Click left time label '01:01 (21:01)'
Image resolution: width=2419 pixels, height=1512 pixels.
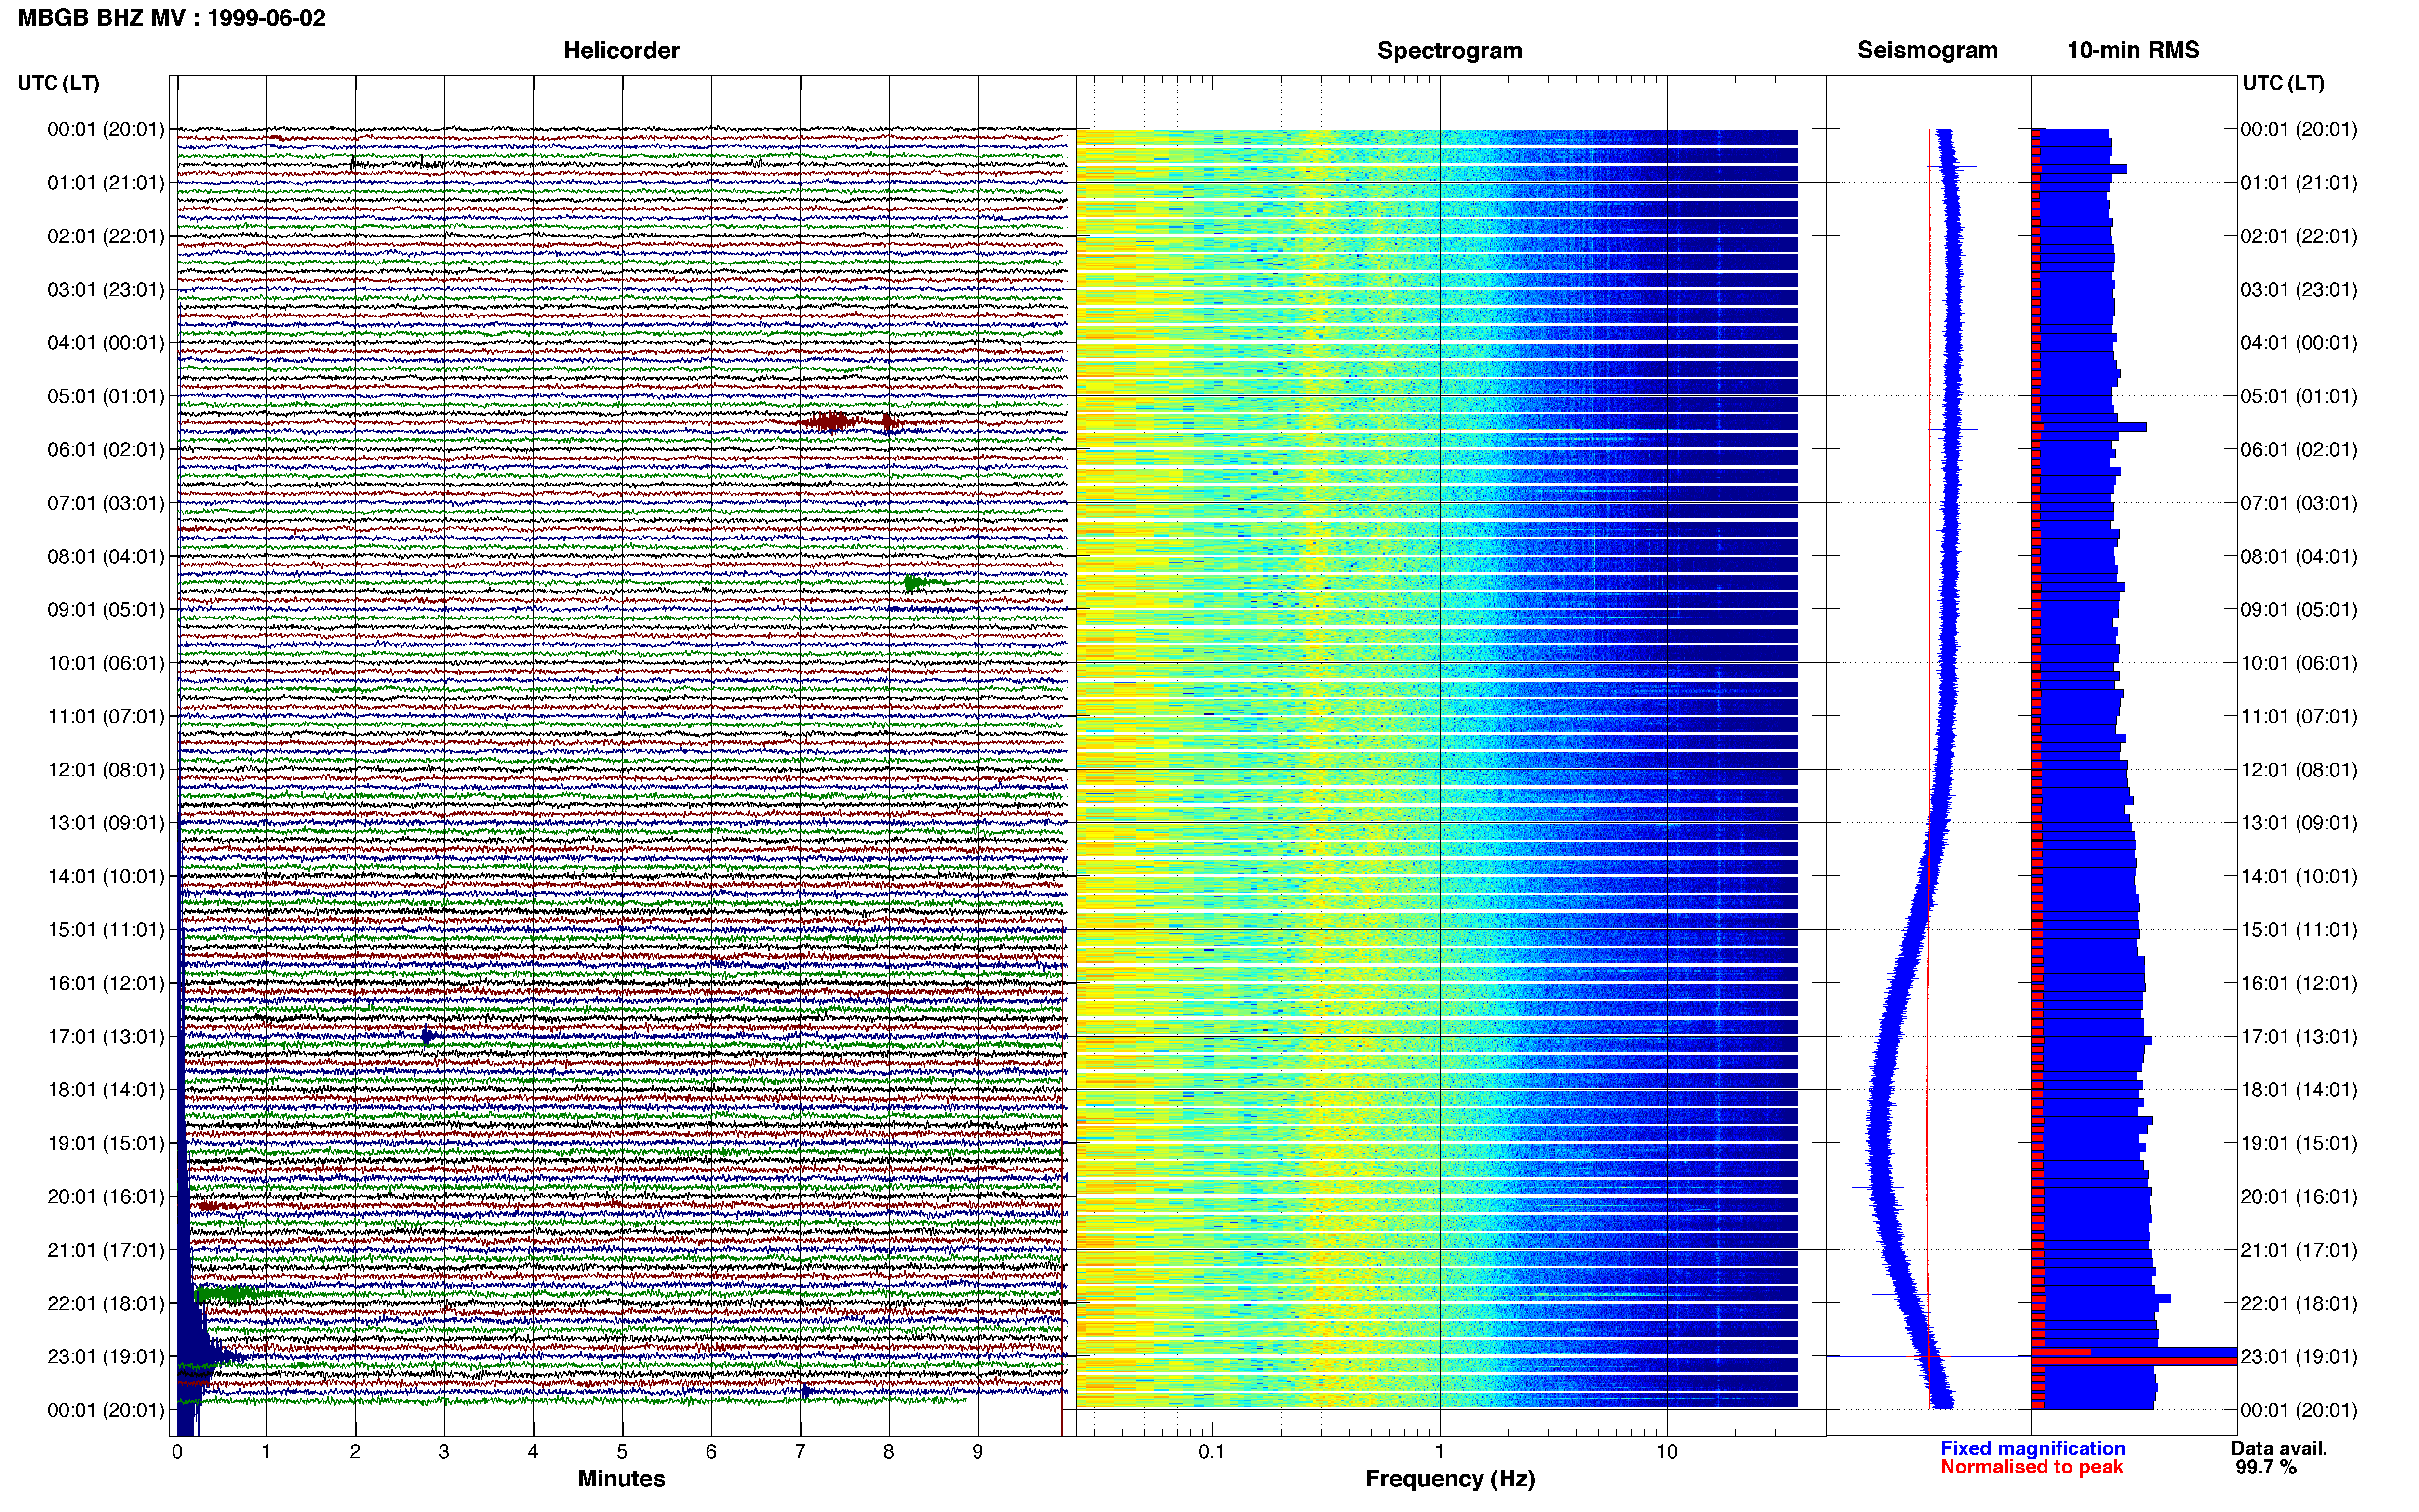tap(106, 183)
